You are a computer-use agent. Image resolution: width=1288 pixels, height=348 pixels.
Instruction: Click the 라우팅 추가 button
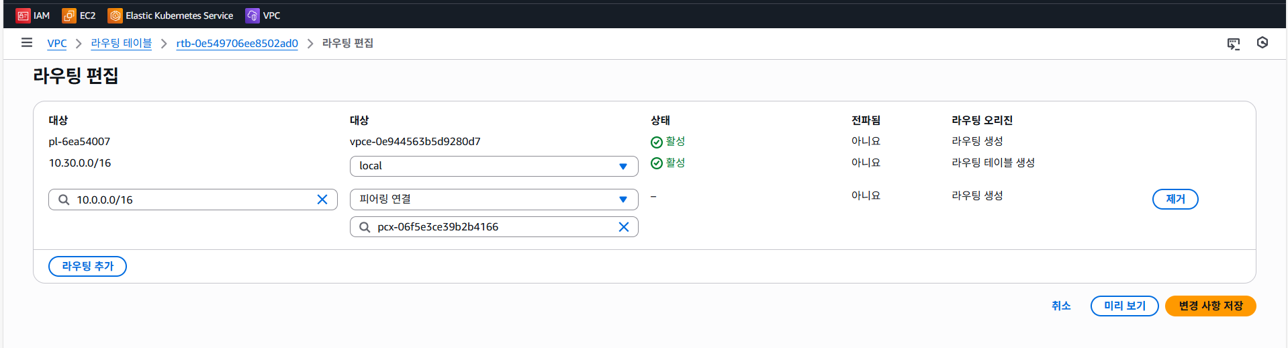point(87,266)
